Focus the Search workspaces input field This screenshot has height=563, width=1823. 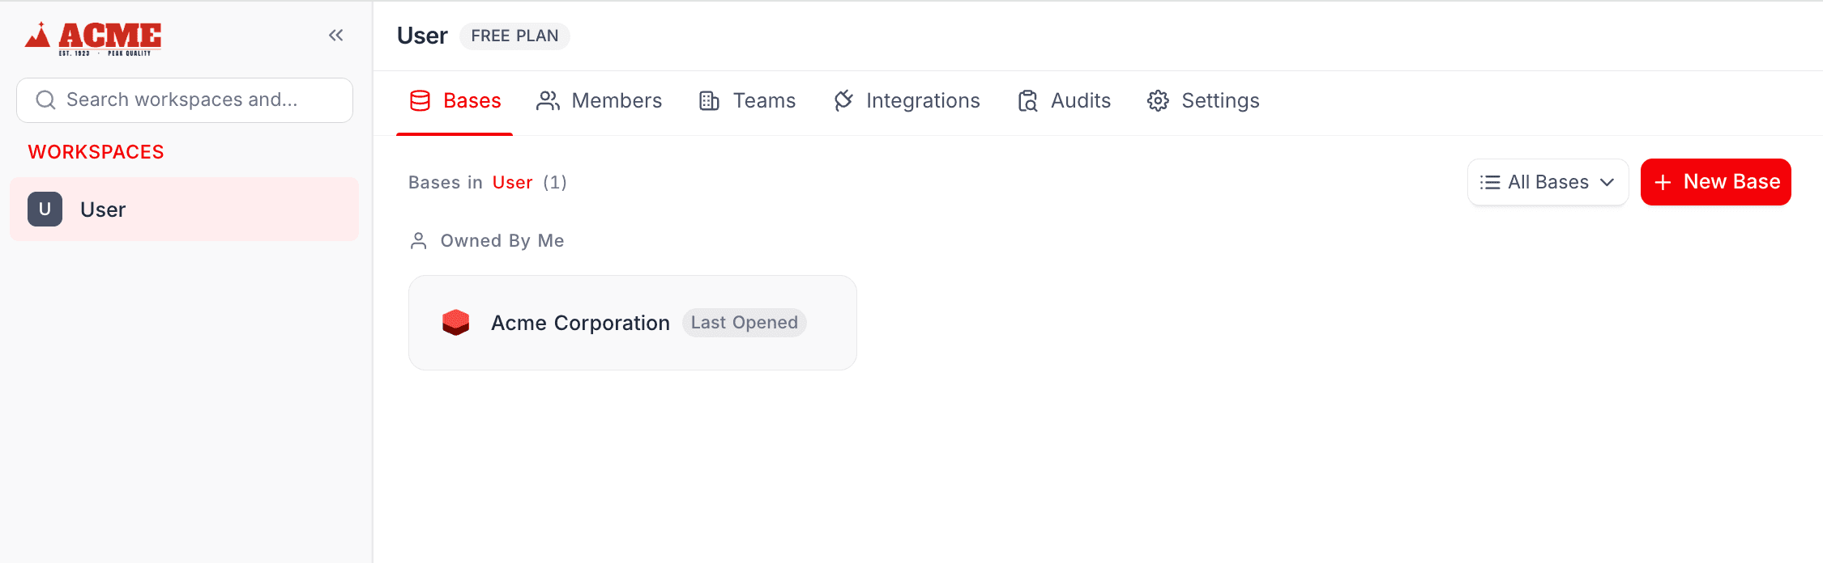click(185, 99)
